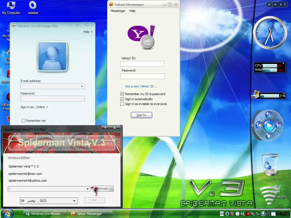The width and height of the screenshot is (291, 218).
Task: Click the CPU usage bar
Action: pos(270,66)
